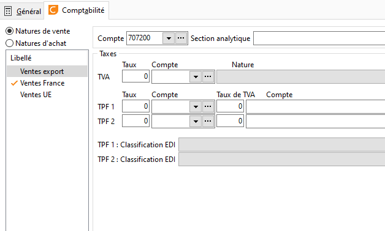Click TPF 1 Taux de TVA field

(230, 106)
